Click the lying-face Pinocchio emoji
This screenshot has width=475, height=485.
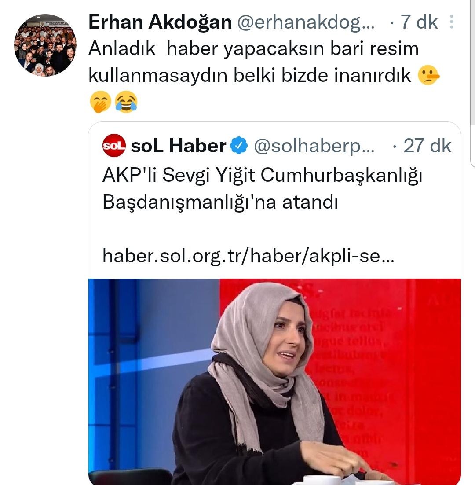(428, 75)
